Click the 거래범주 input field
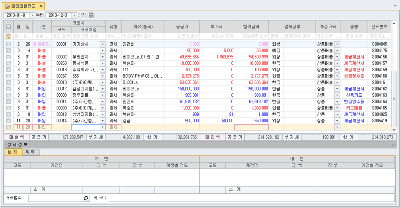401x208 pixels. [56, 198]
